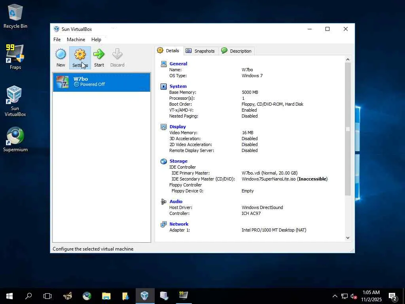This screenshot has width=405, height=304.
Task: Open the Machine menu
Action: point(76,40)
